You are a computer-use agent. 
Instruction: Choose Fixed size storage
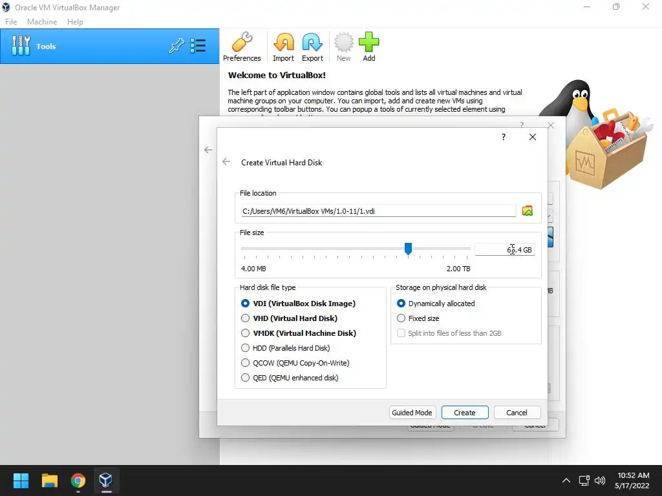[x=418, y=318]
